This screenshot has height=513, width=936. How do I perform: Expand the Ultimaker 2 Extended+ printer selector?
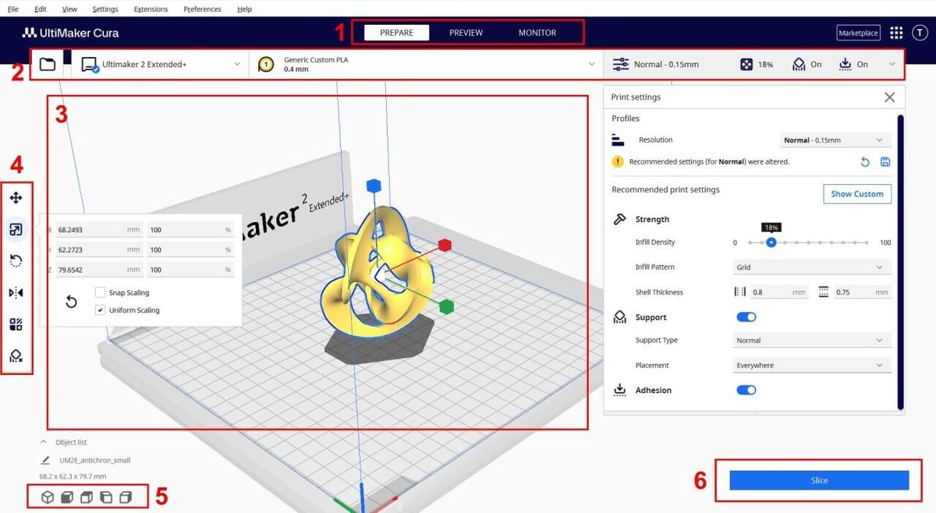coord(161,65)
